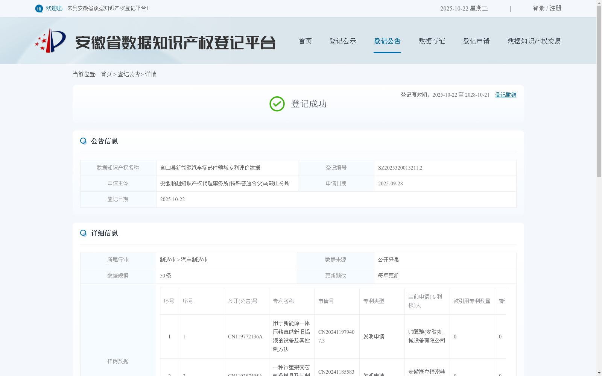Open the 数据知识产权交易 navigation tab
Screen dimensions: 602x376
(534, 41)
